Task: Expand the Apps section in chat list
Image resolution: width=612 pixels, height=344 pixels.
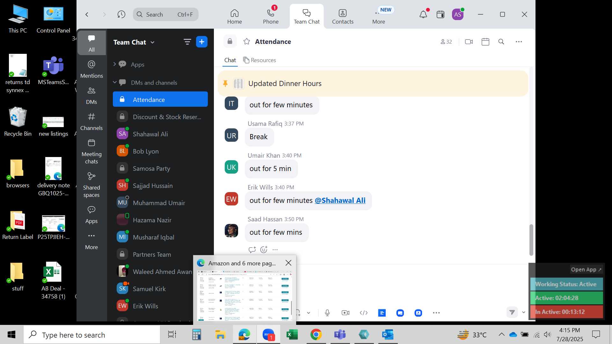Action: pyautogui.click(x=114, y=64)
